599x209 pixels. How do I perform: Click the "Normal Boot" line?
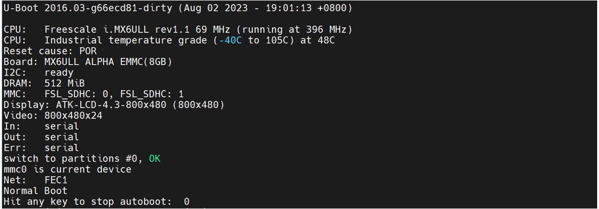pyautogui.click(x=36, y=191)
